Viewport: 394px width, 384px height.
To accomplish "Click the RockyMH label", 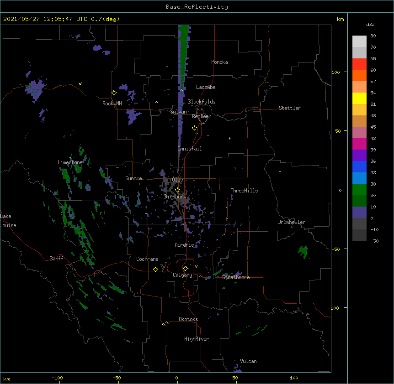I will 112,104.
